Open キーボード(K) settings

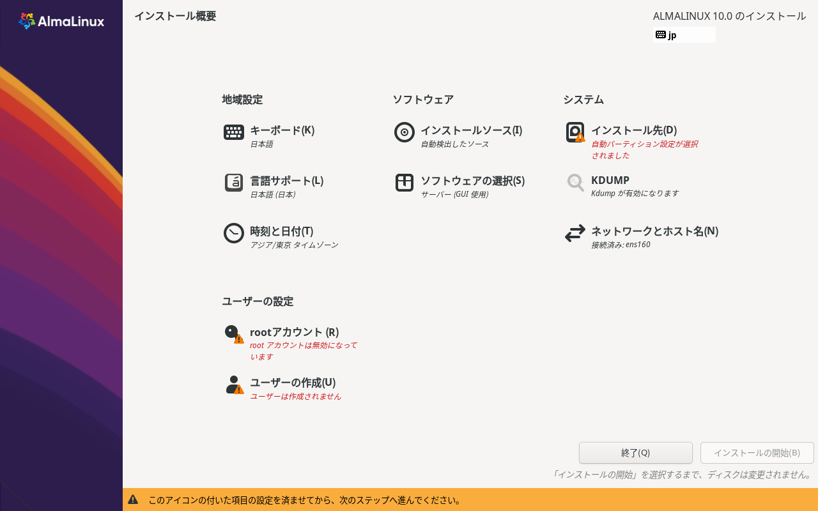point(282,130)
